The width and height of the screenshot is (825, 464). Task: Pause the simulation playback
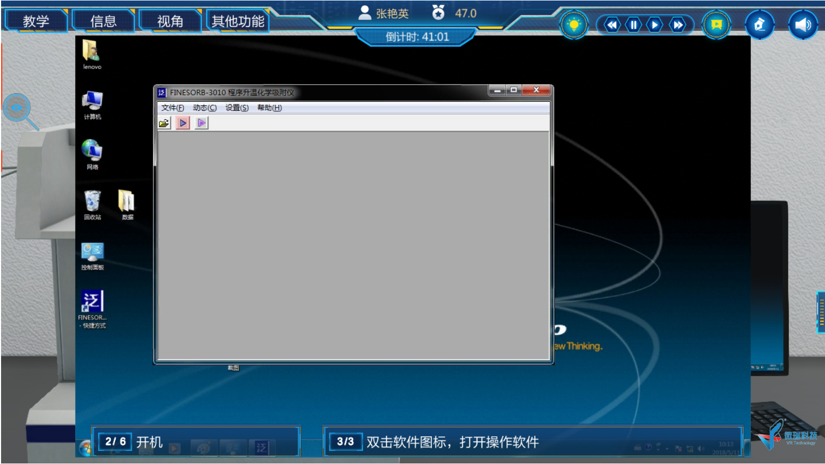click(634, 25)
